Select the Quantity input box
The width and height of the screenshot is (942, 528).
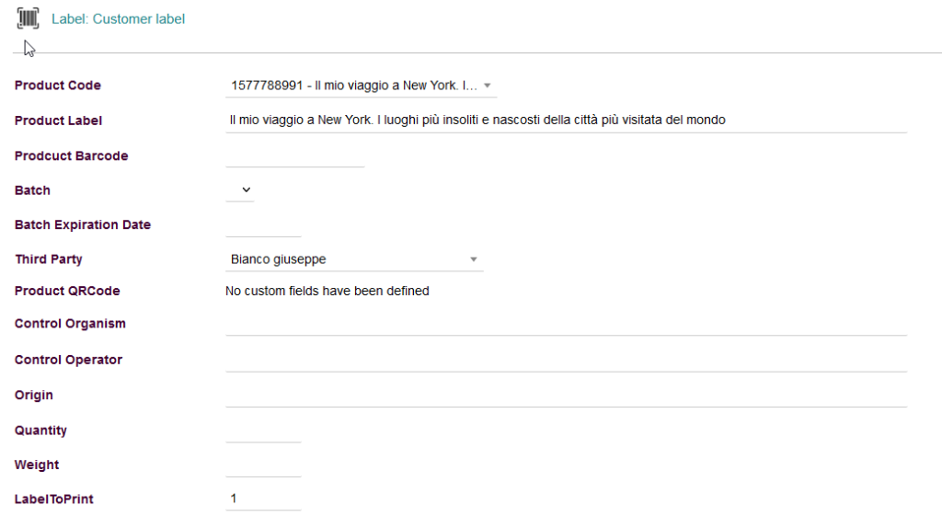(263, 430)
